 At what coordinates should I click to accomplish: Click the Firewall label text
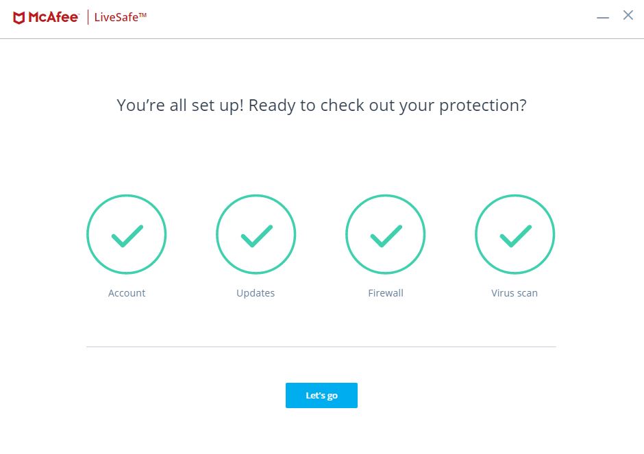pos(386,293)
